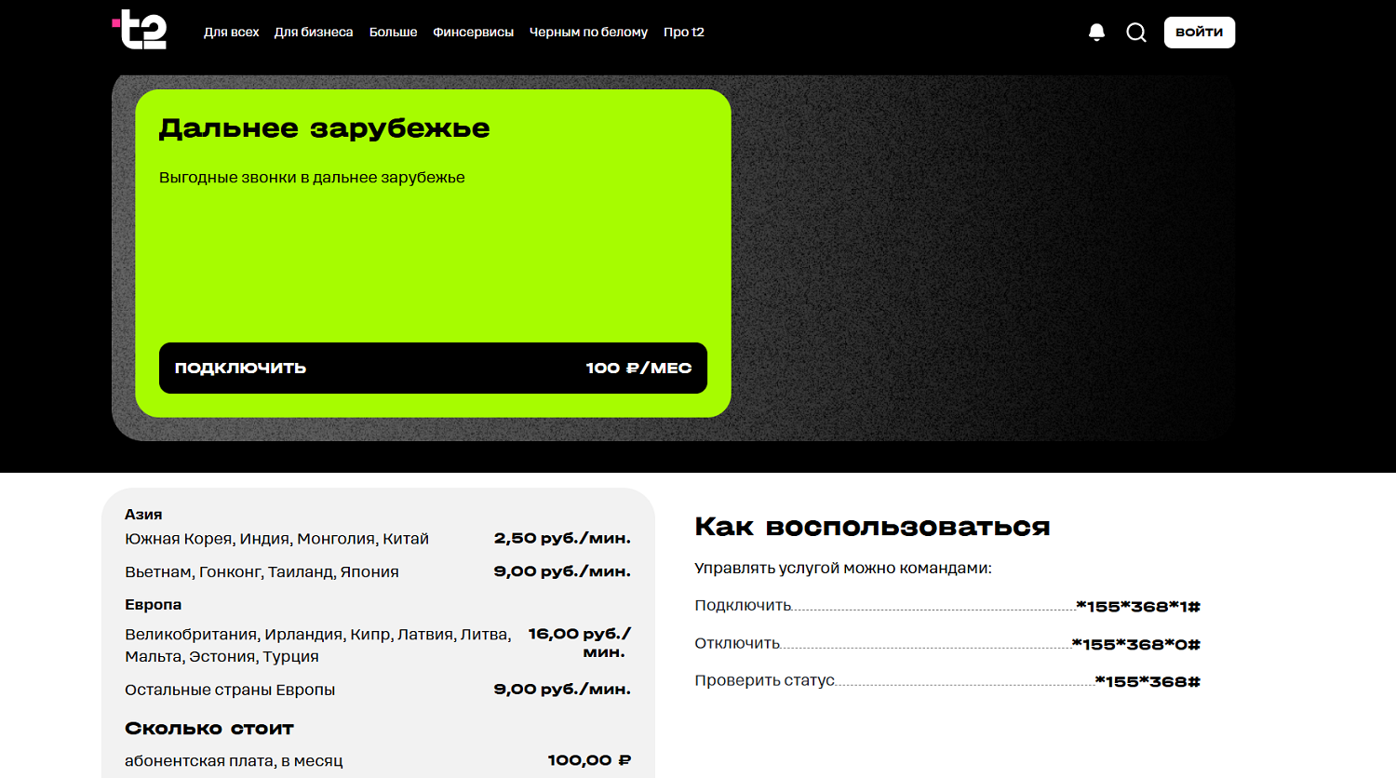Open the "Для всех" menu
The image size is (1396, 778).
click(x=232, y=32)
